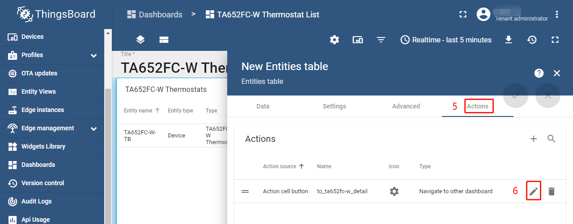Open entity aliases icon

click(358, 40)
